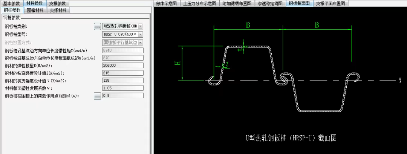
Task: Click the browse button beside 荷载作用点间距
Action: [x=97, y=96]
